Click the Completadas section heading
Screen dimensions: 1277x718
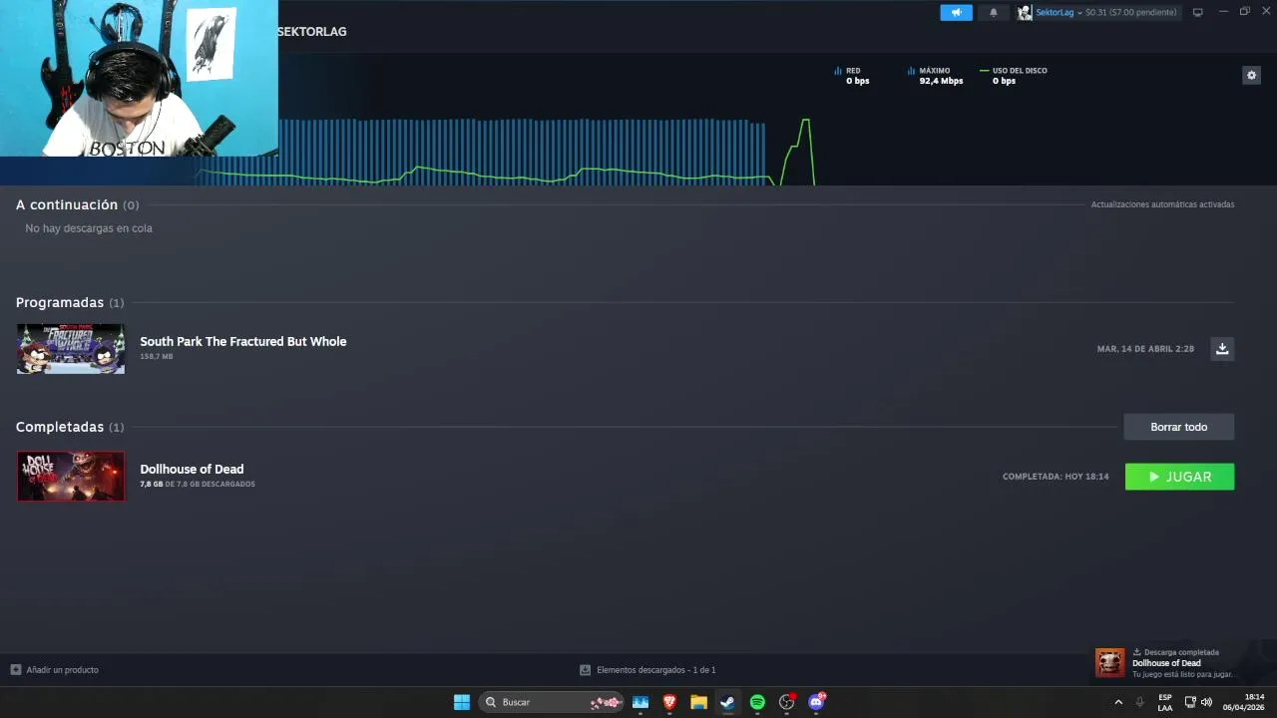[x=60, y=427]
